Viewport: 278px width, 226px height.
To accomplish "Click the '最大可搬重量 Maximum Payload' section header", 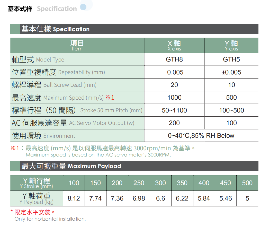I will (134, 166).
